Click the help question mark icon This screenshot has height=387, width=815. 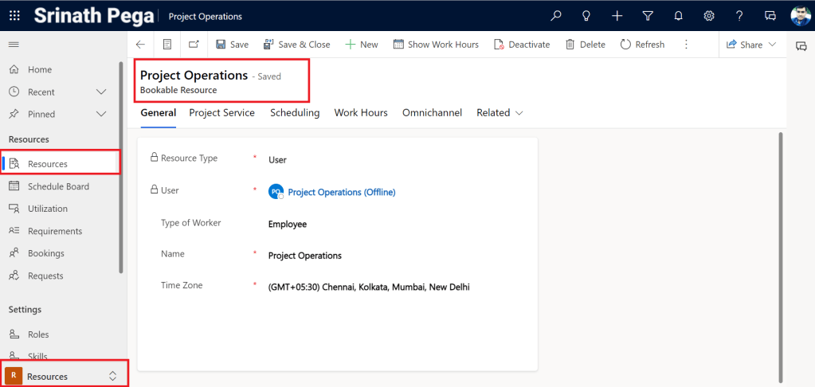739,16
